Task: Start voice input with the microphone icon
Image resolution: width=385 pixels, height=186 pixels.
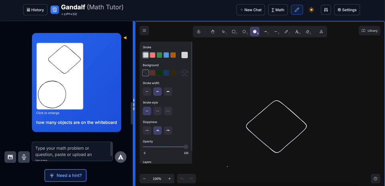Action: pos(24,157)
